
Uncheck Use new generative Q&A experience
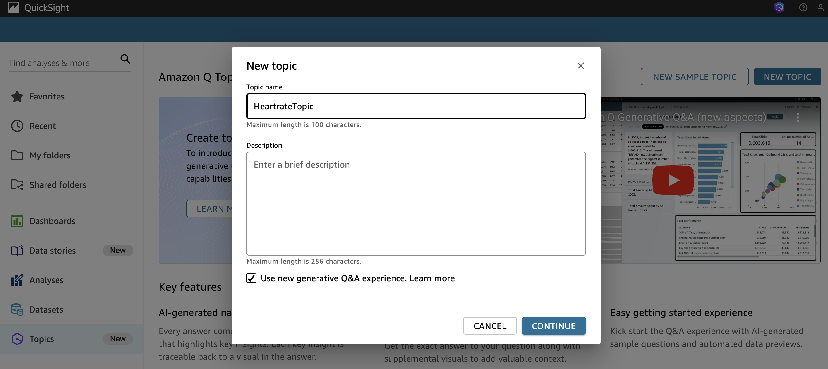point(251,278)
